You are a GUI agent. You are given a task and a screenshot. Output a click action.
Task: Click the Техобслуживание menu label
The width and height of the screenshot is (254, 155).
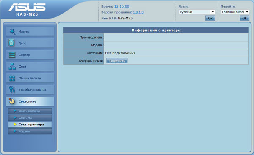tap(33, 90)
